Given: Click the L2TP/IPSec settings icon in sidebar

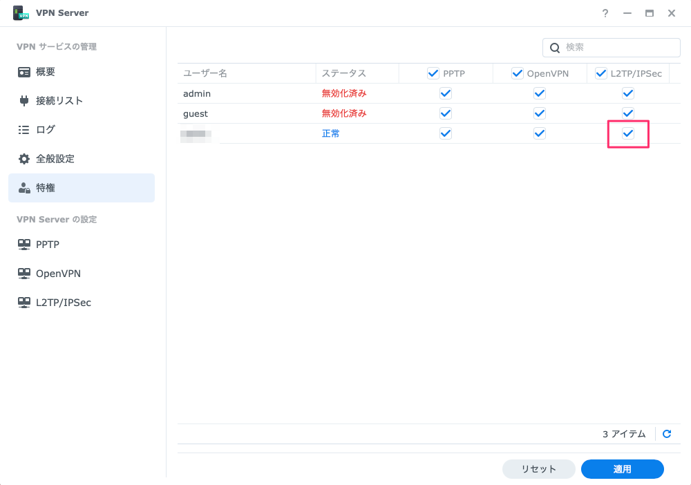Looking at the screenshot, I should tap(24, 303).
